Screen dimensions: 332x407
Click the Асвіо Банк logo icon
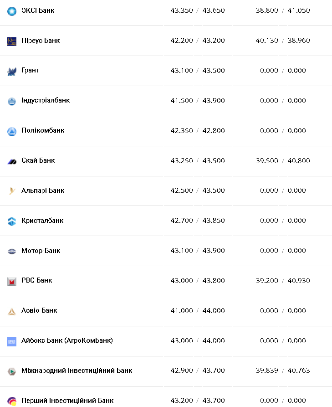point(12,311)
